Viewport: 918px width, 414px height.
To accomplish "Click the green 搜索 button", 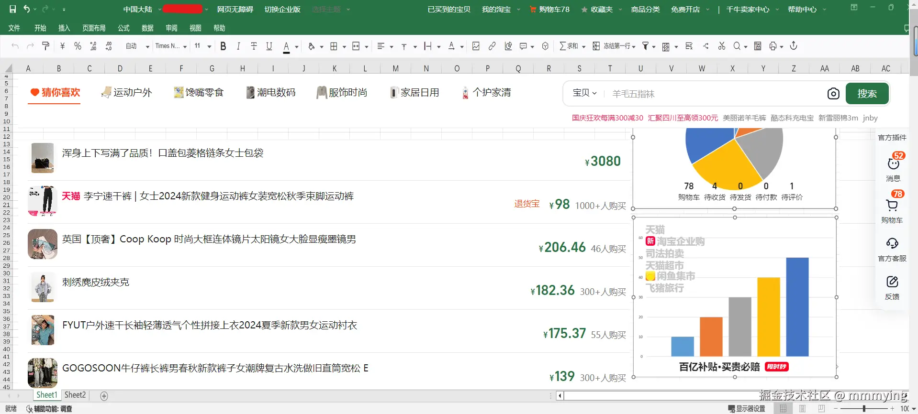I will point(867,94).
